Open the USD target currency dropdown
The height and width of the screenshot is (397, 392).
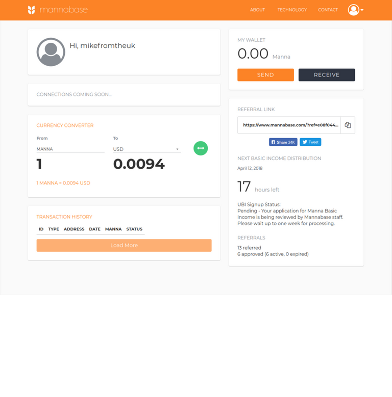tap(147, 149)
